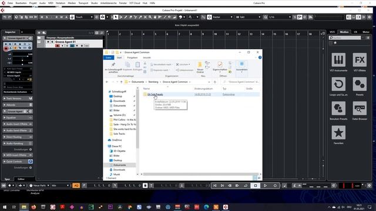
Task: Switch to the VSTi tab in right zone
Action: click(x=333, y=32)
